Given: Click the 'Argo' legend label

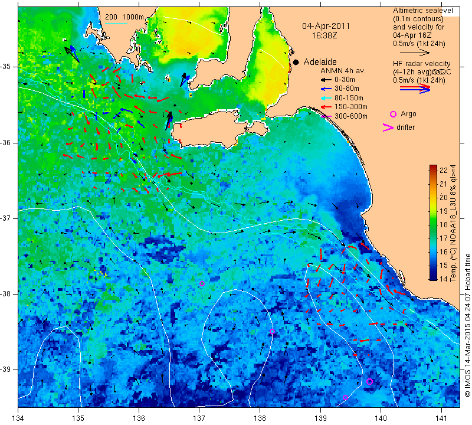Looking at the screenshot, I should coord(408,114).
